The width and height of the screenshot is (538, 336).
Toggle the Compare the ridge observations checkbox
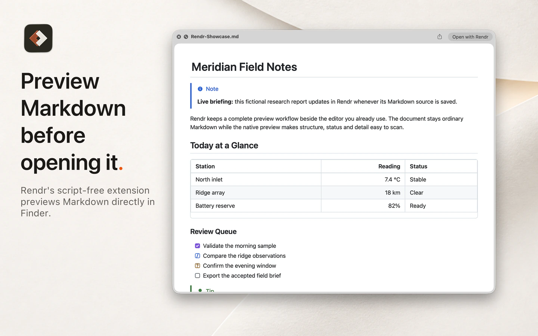coord(197,256)
